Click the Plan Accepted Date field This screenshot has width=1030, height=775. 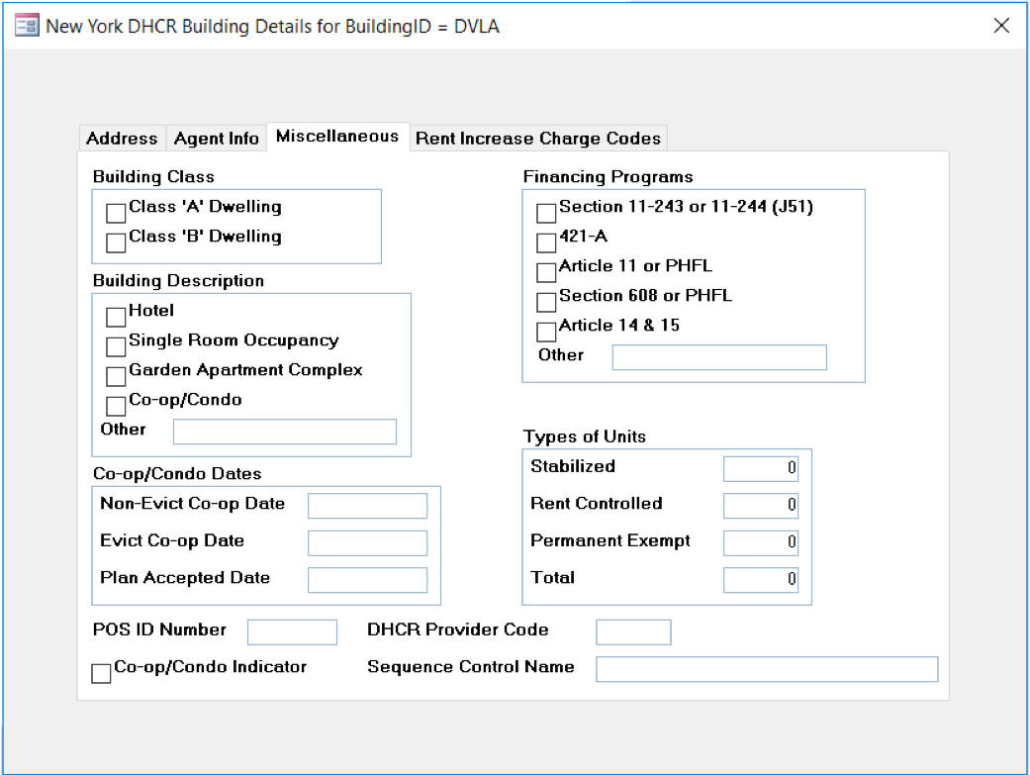pyautogui.click(x=367, y=580)
